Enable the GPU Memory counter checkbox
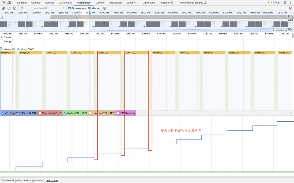The image size is (294, 183). pos(118,113)
